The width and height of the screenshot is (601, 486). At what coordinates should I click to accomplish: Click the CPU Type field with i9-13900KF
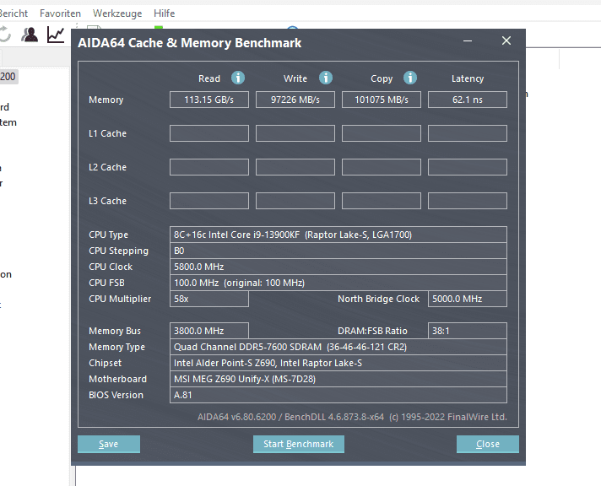[338, 235]
